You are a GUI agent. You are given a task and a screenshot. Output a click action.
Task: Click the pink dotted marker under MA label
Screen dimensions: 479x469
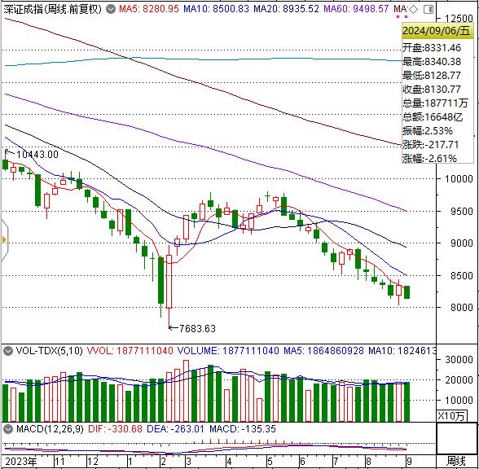tap(402, 16)
